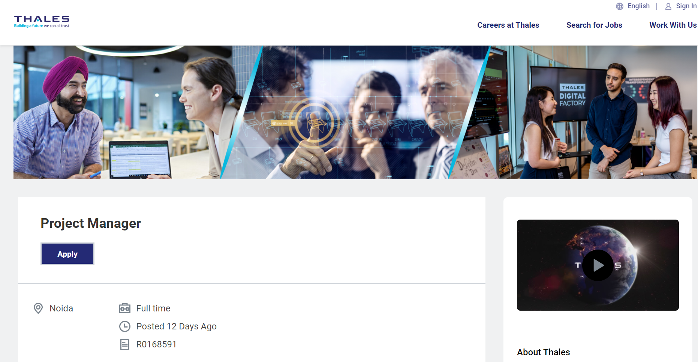Click the clock icon beside Posted 12 Days Ago
The height and width of the screenshot is (362, 698).
coord(125,326)
